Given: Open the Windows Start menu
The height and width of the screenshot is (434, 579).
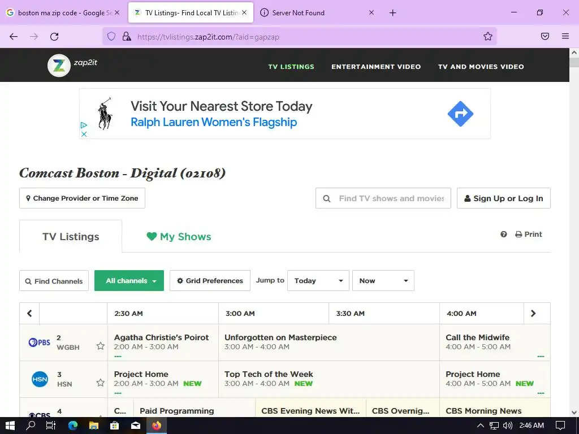Looking at the screenshot, I should coord(10,426).
